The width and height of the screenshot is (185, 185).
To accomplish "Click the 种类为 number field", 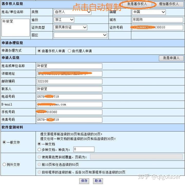I will pos(84,149).
